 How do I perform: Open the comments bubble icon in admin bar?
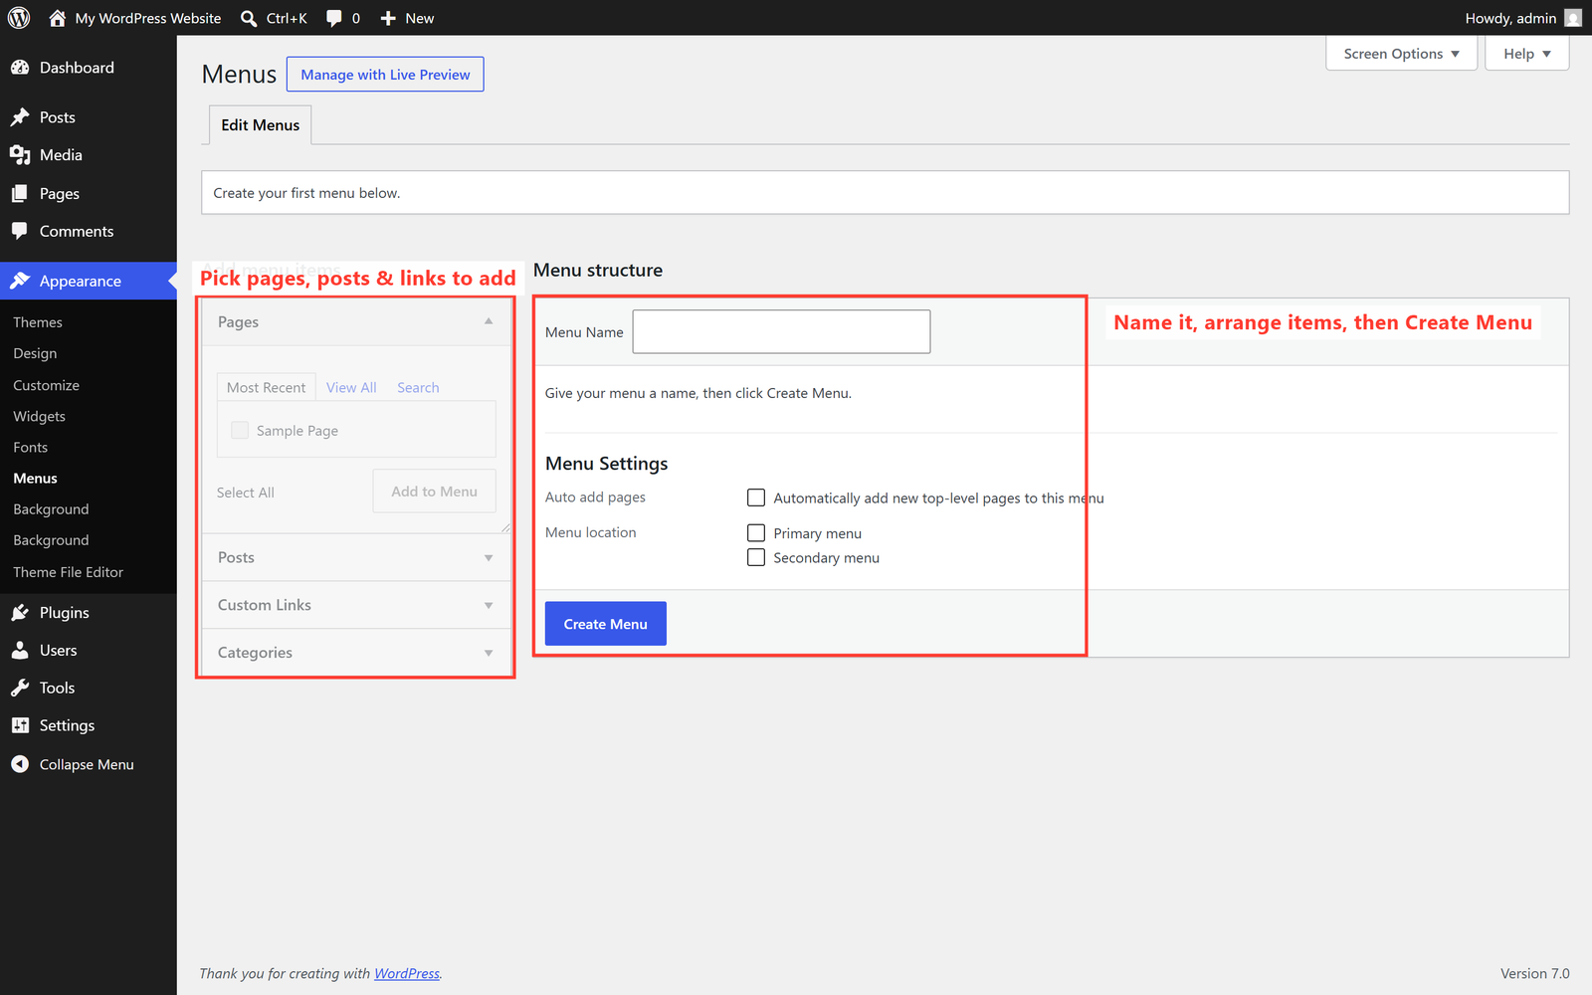(x=334, y=18)
